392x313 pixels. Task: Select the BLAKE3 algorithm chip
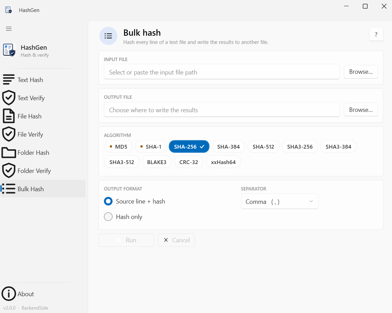coord(157,162)
